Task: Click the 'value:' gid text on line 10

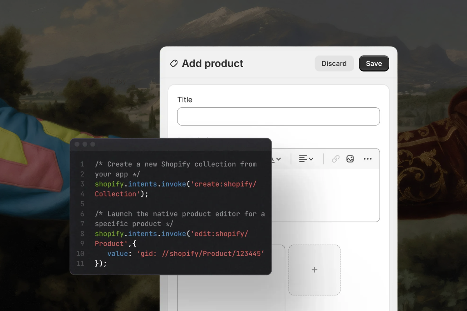Action: (186, 253)
